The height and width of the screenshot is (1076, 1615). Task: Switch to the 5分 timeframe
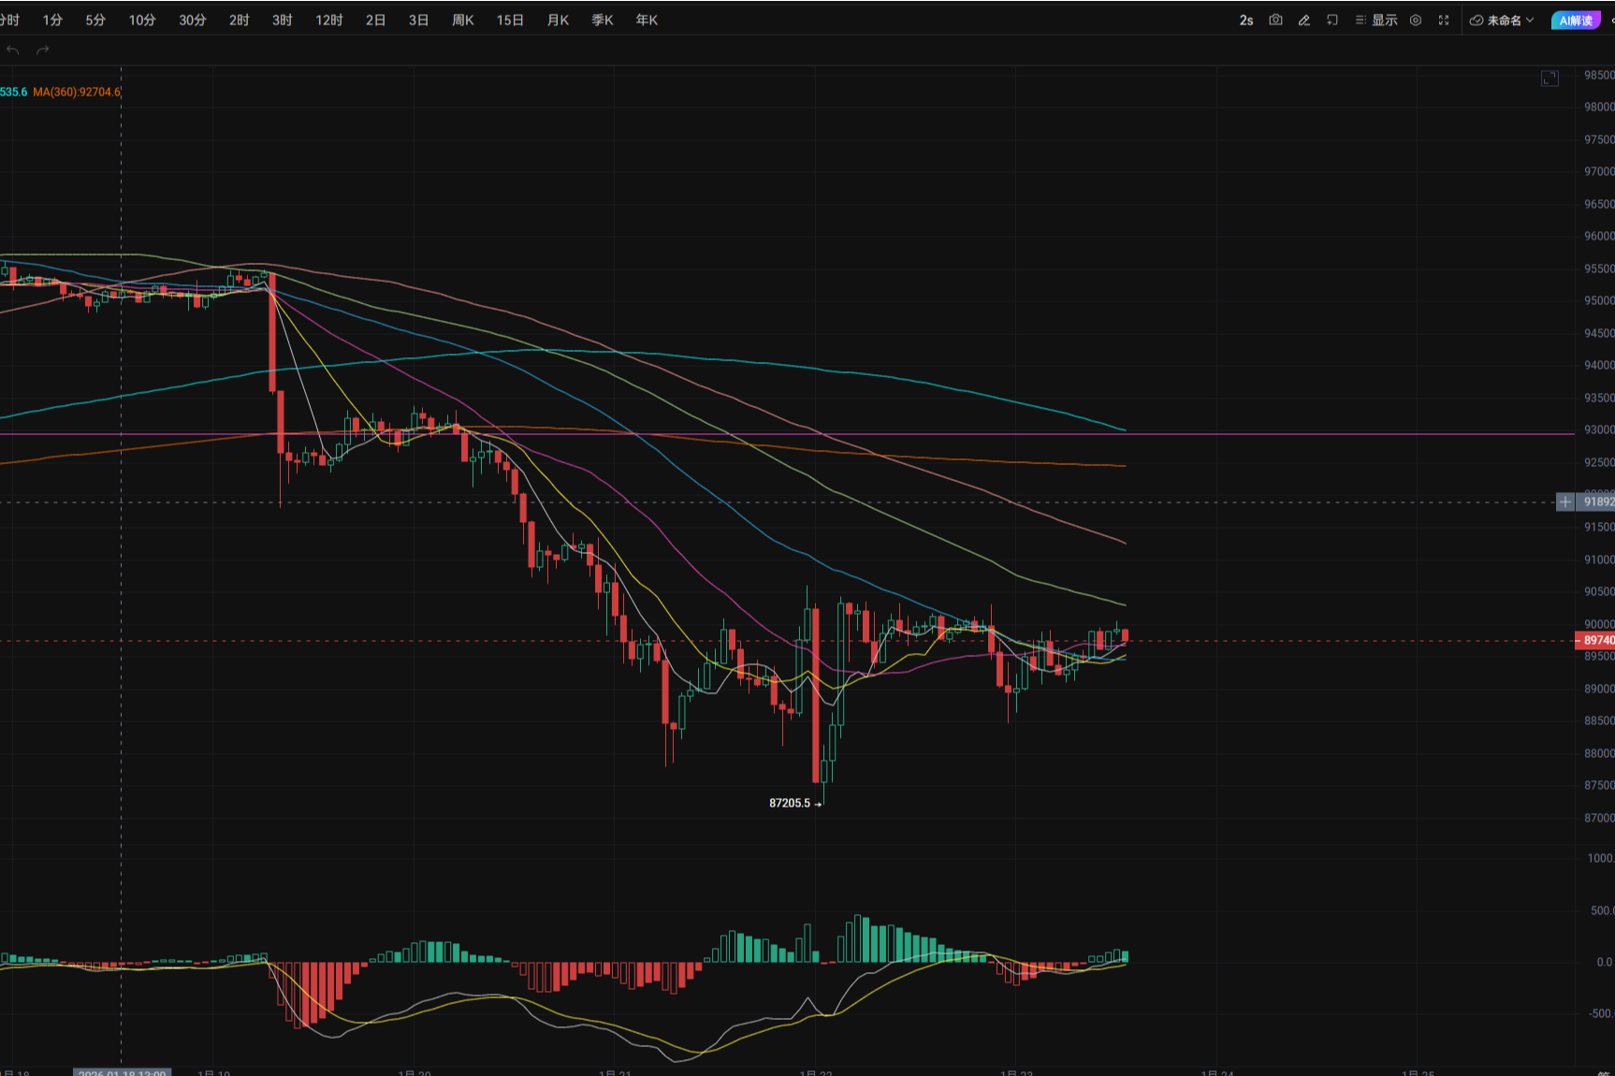pyautogui.click(x=95, y=20)
